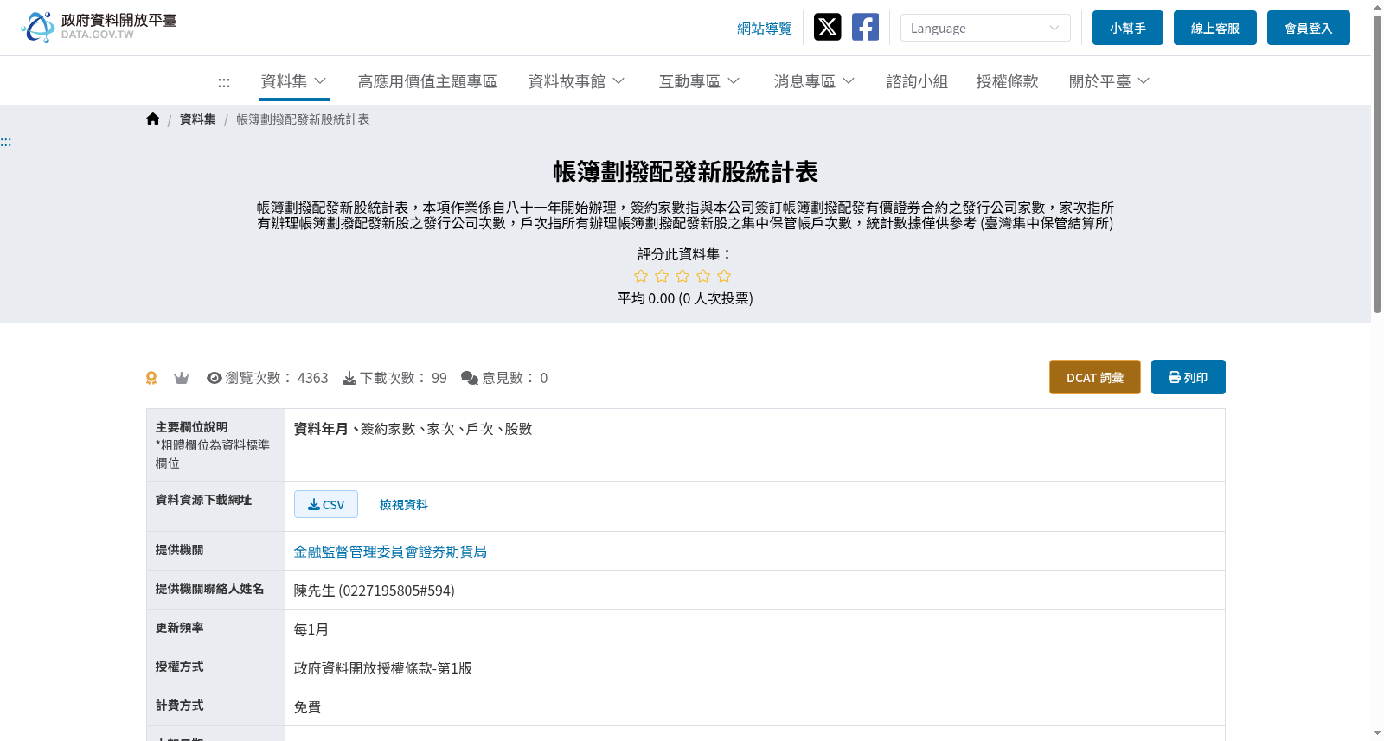The image size is (1384, 741).
Task: Click the 檢視資料 link
Action: (404, 505)
